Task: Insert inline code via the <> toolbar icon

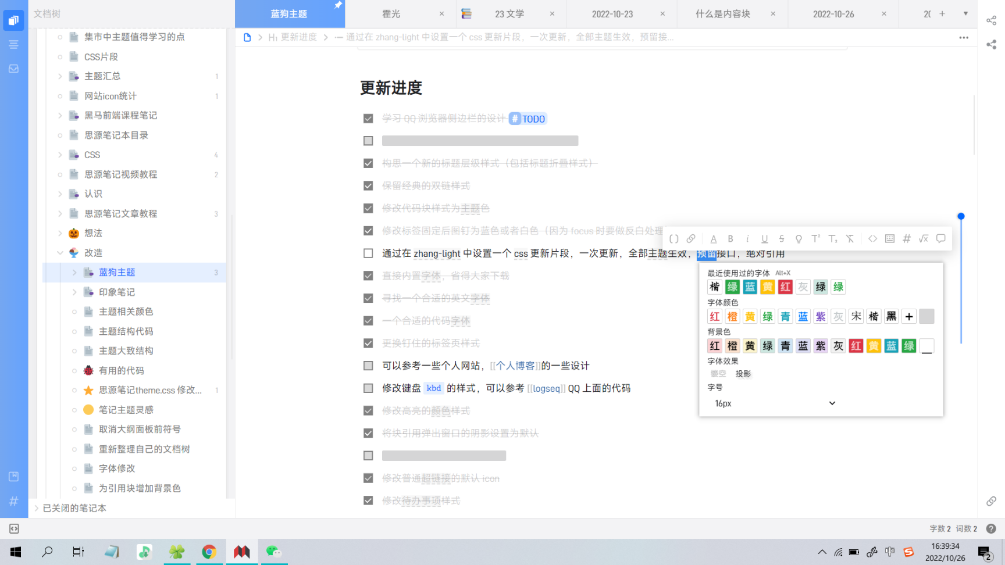Action: click(873, 238)
